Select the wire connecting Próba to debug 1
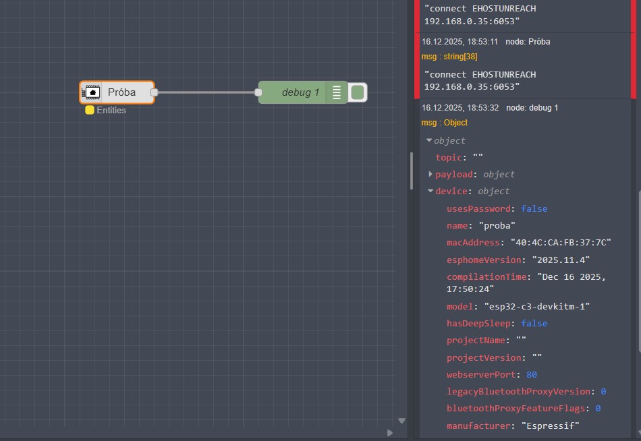Screen dimensions: 641x441 206,92
